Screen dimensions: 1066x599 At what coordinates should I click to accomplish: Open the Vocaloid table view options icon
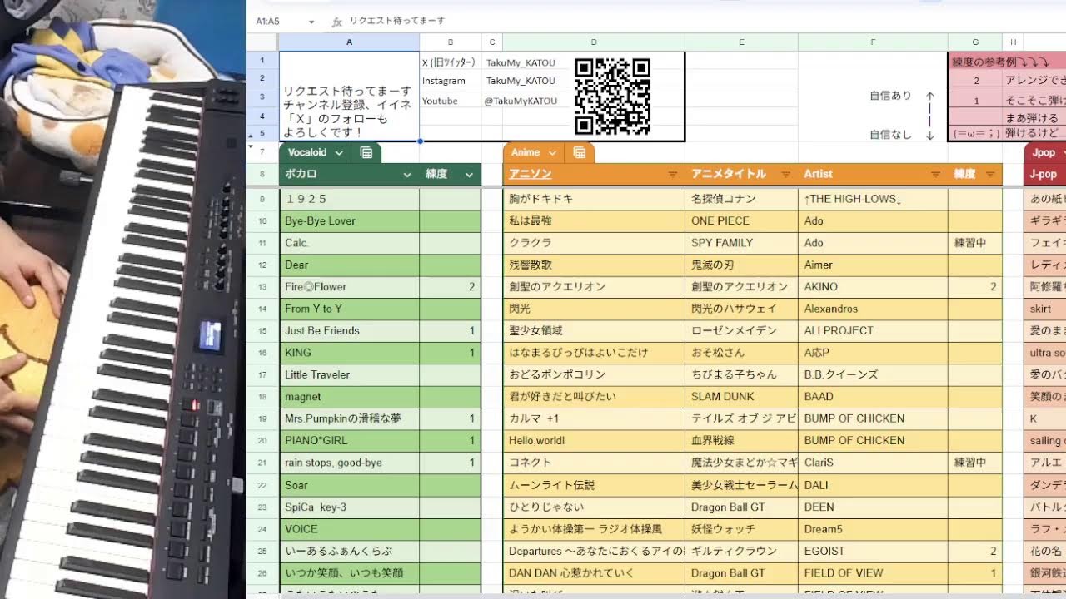tap(366, 152)
